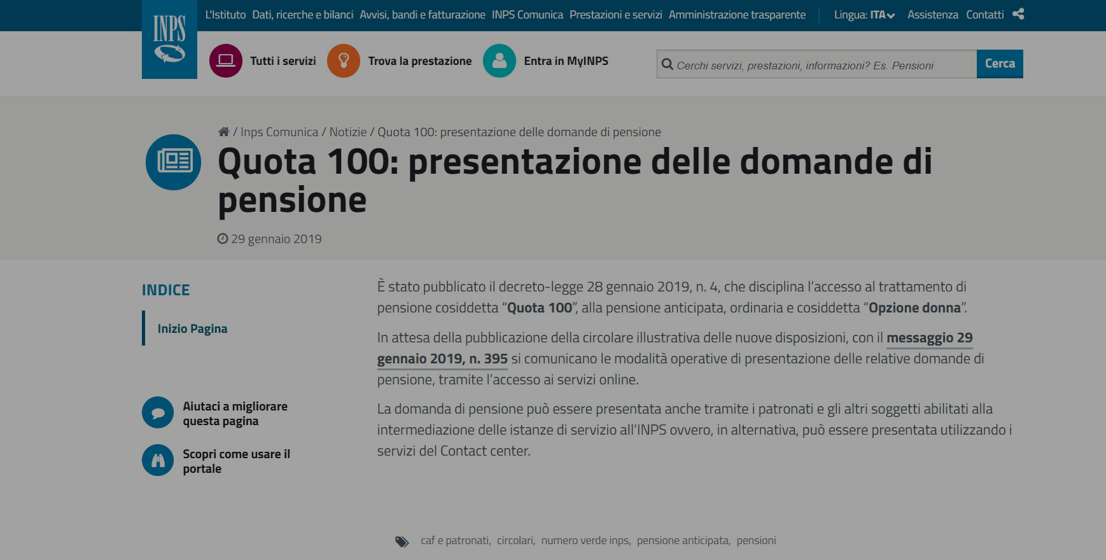Click the last breadcrumb Quota 100 item
This screenshot has width=1106, height=560.
coord(519,132)
